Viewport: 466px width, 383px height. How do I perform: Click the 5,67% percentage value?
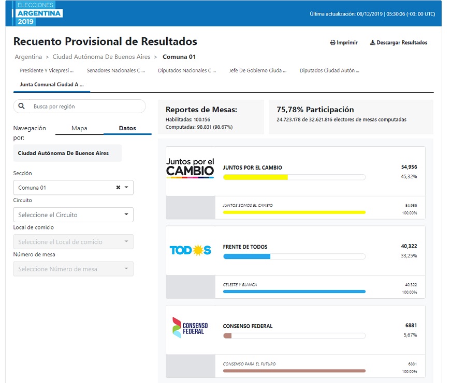(x=411, y=335)
